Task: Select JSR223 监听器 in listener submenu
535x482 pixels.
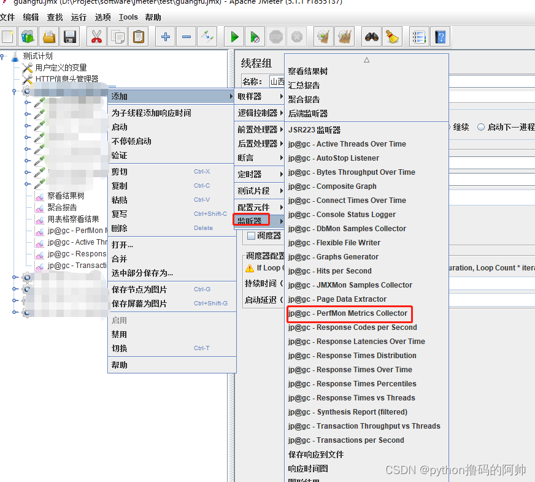Action: click(x=366, y=130)
